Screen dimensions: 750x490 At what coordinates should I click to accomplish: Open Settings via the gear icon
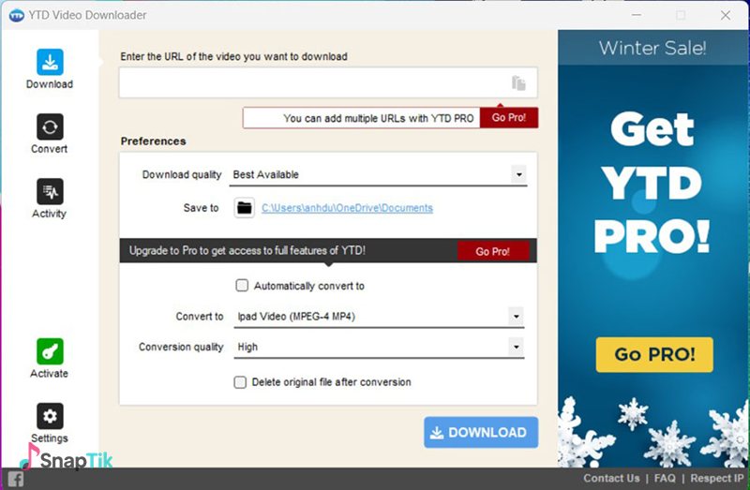(50, 416)
